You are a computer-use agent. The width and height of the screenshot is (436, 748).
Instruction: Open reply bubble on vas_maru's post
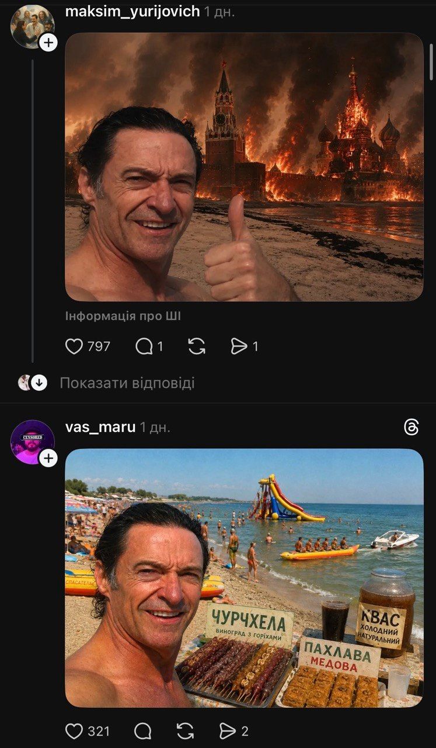click(x=143, y=730)
